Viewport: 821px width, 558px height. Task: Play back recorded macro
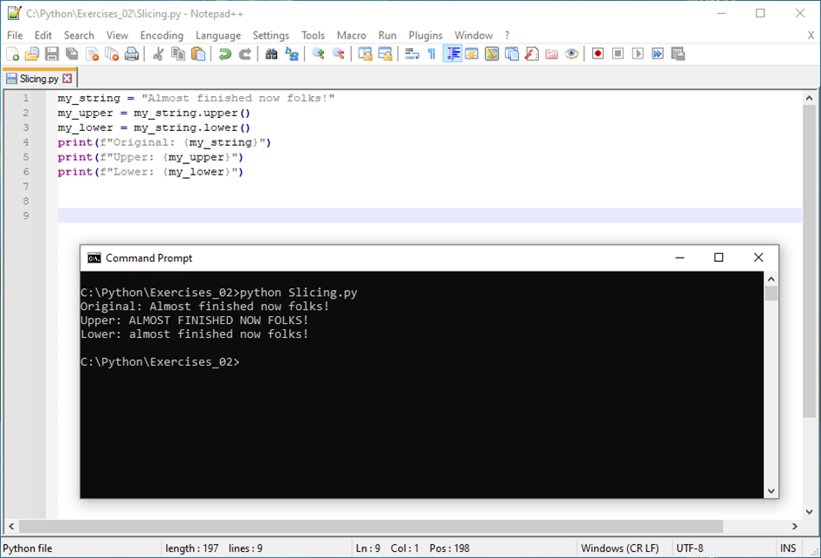click(x=638, y=54)
